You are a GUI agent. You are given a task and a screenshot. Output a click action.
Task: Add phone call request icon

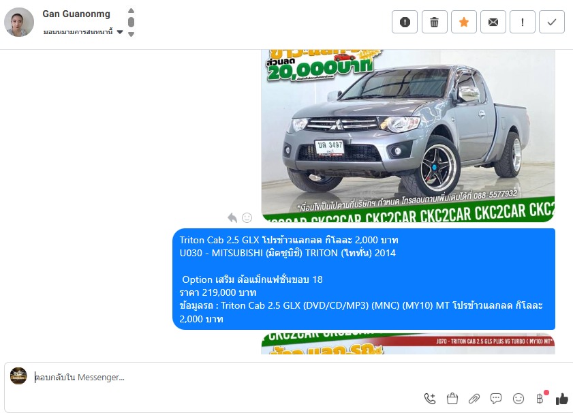[x=430, y=399]
